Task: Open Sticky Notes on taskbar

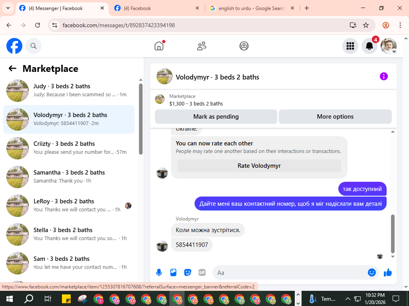Action: 66,299
